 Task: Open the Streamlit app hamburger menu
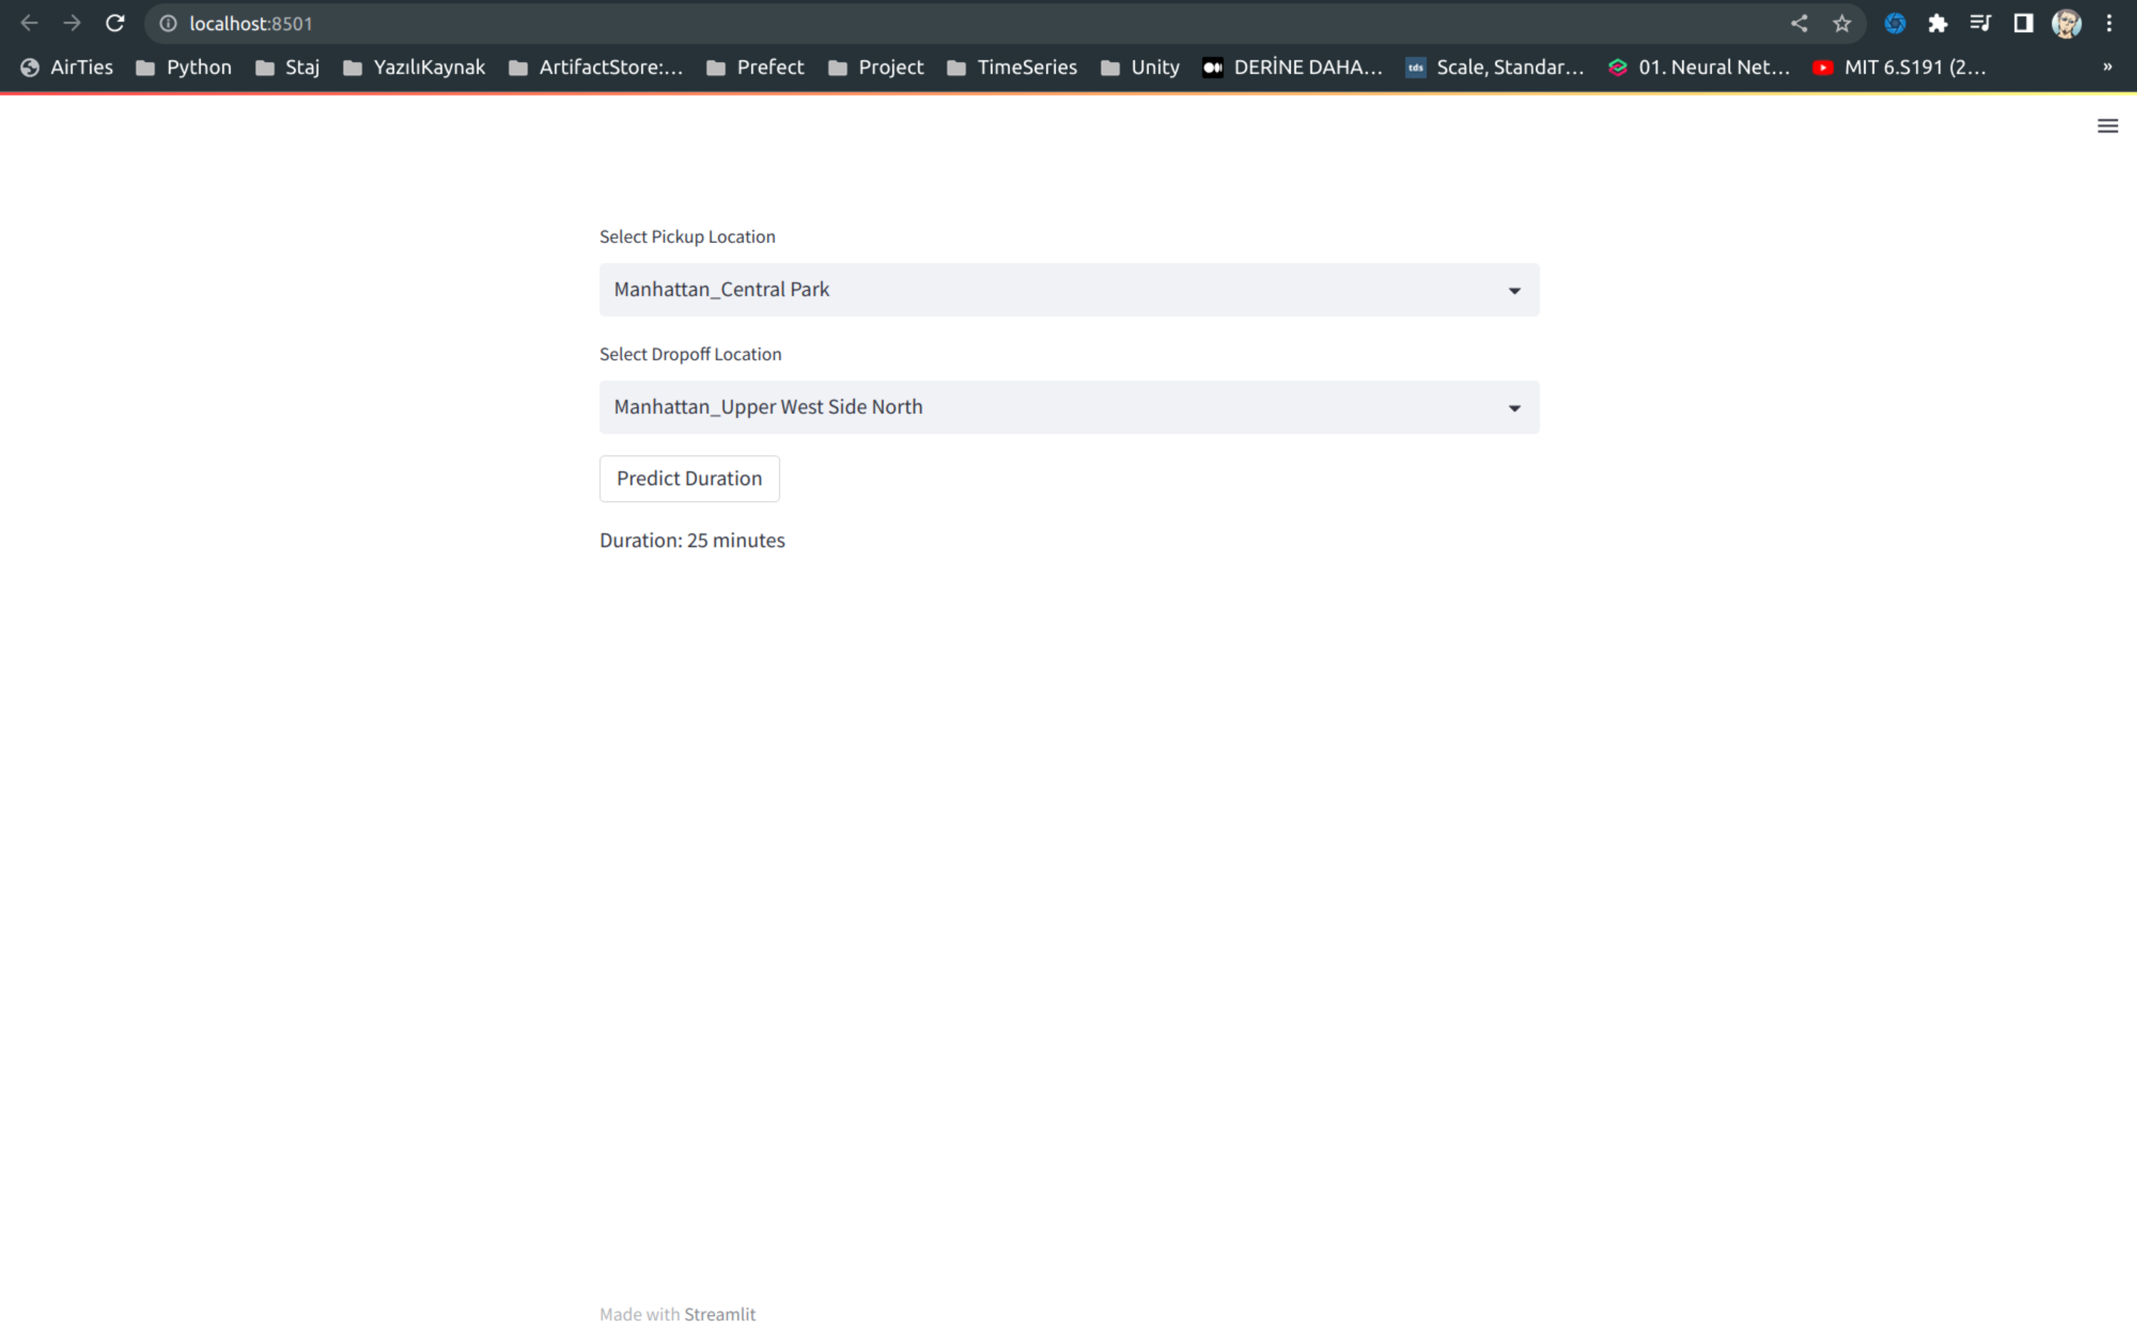click(2108, 125)
